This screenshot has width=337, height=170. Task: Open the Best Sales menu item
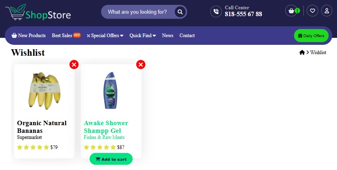point(62,36)
